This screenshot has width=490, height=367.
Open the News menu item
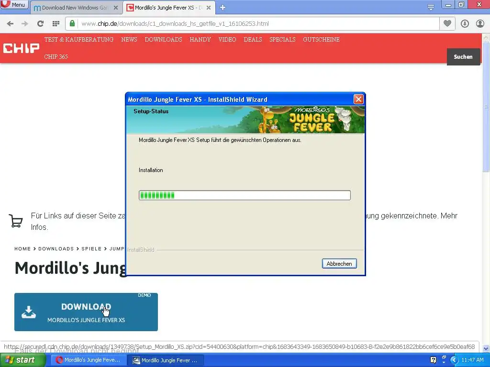click(x=129, y=39)
